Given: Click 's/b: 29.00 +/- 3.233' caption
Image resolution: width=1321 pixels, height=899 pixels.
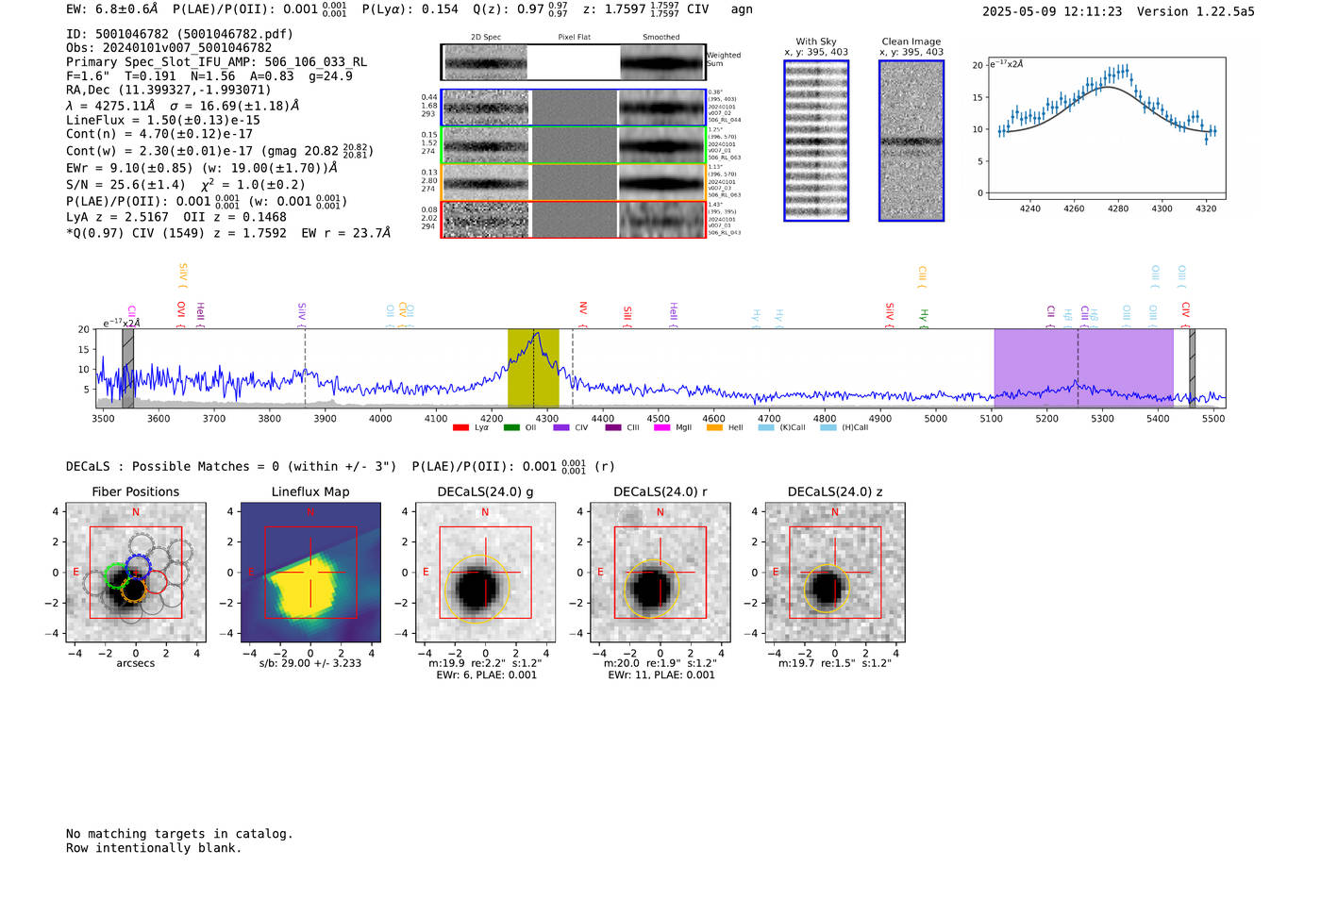Looking at the screenshot, I should 310,663.
